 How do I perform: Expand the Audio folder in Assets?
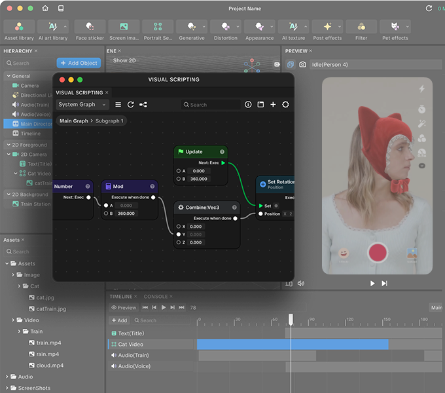(x=7, y=377)
